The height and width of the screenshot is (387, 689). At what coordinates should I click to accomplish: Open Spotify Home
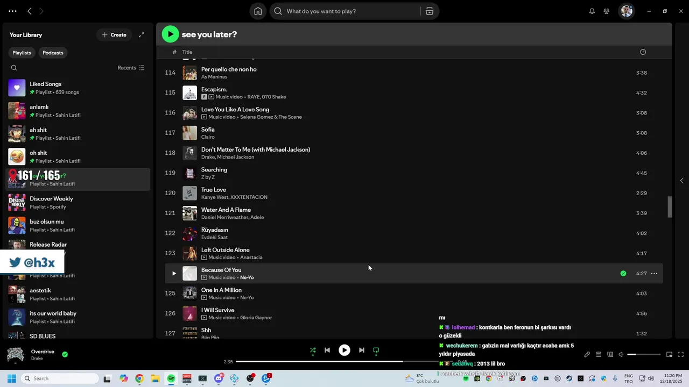tap(258, 11)
